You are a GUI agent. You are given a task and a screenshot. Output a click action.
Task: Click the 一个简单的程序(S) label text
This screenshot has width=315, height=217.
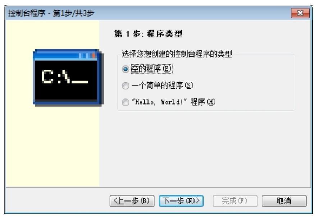pyautogui.click(x=163, y=86)
